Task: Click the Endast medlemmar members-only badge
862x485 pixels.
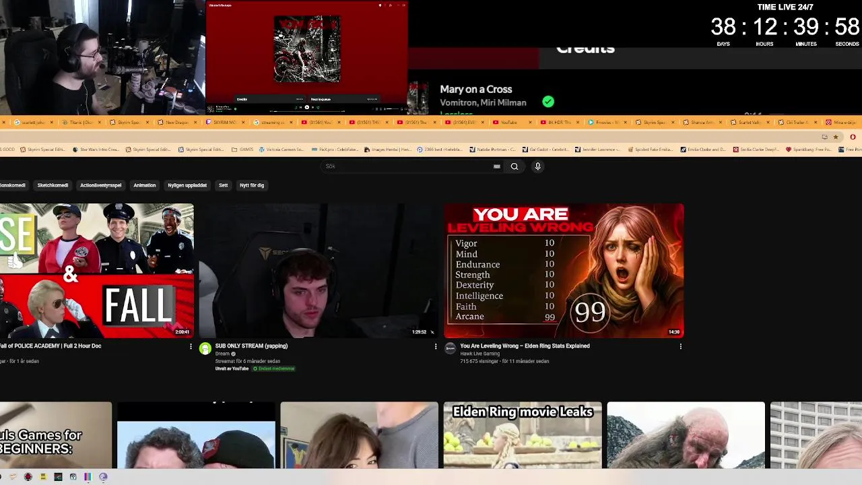Action: pyautogui.click(x=274, y=368)
